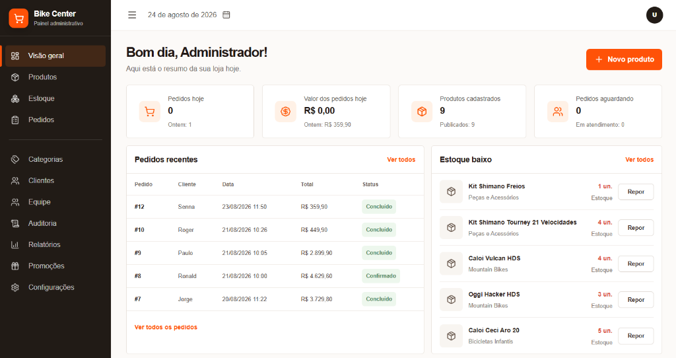The width and height of the screenshot is (676, 358).
Task: Click the Caloi Ceci Aro 20 product icon
Action: point(451,336)
